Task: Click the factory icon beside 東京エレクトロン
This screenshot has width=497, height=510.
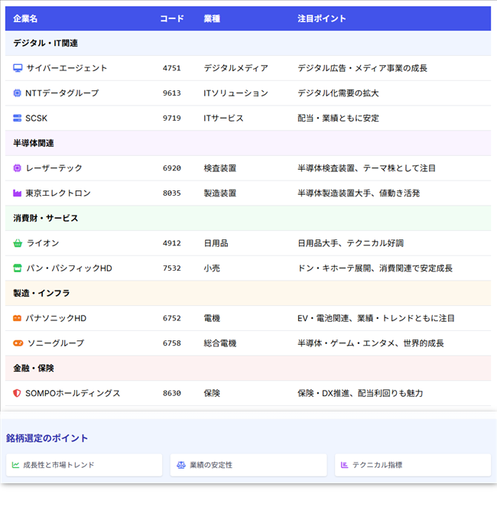Action: (18, 193)
